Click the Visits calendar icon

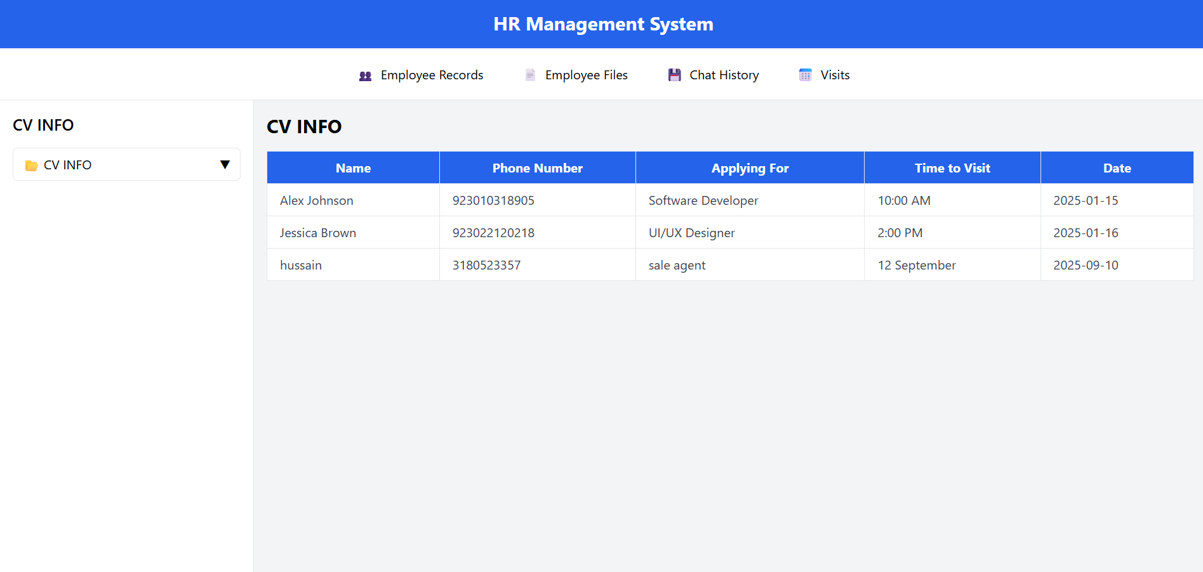pos(805,75)
